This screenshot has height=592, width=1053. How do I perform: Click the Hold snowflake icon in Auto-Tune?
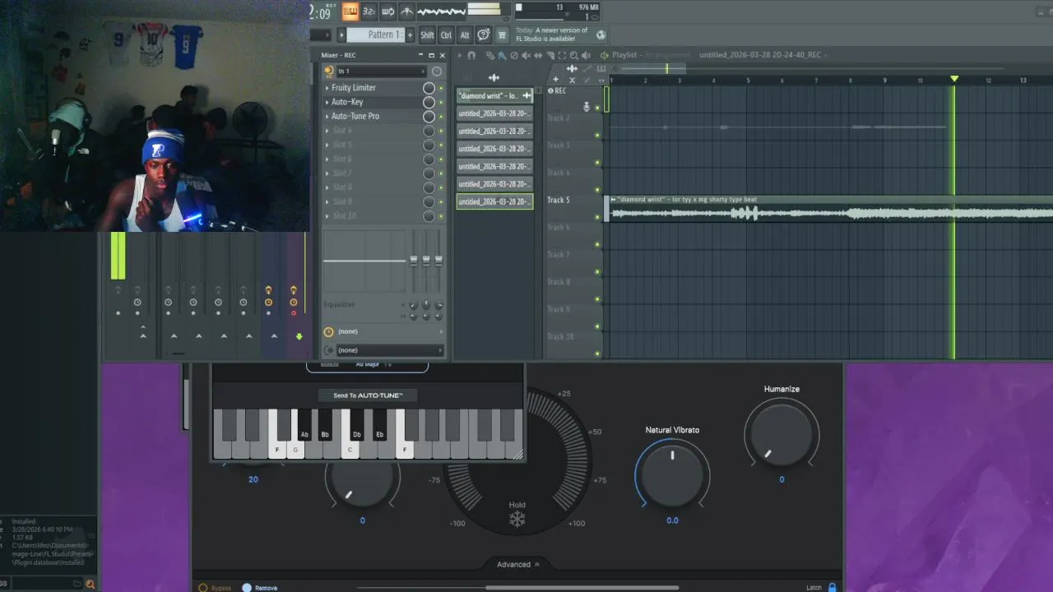click(x=517, y=520)
